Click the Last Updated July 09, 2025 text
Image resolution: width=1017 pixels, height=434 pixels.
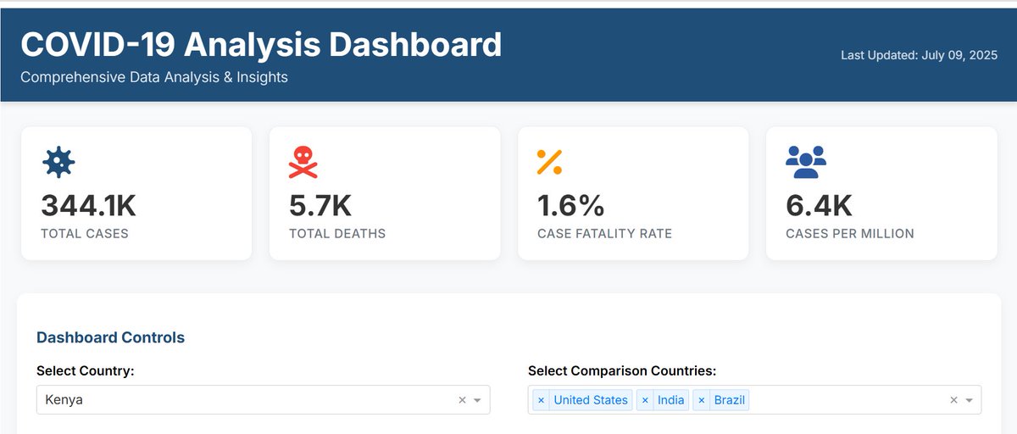point(919,55)
